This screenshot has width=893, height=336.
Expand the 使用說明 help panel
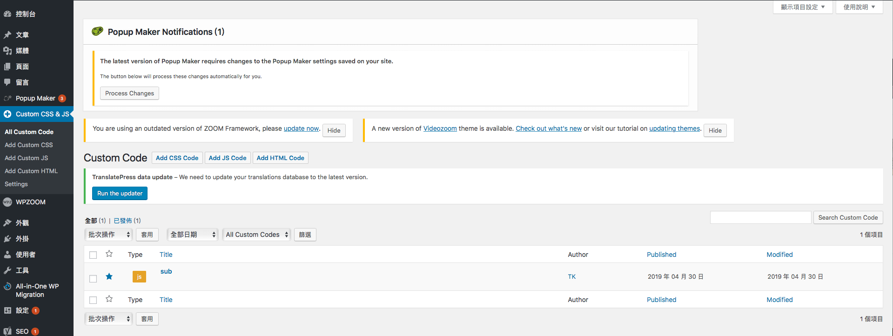tap(859, 7)
